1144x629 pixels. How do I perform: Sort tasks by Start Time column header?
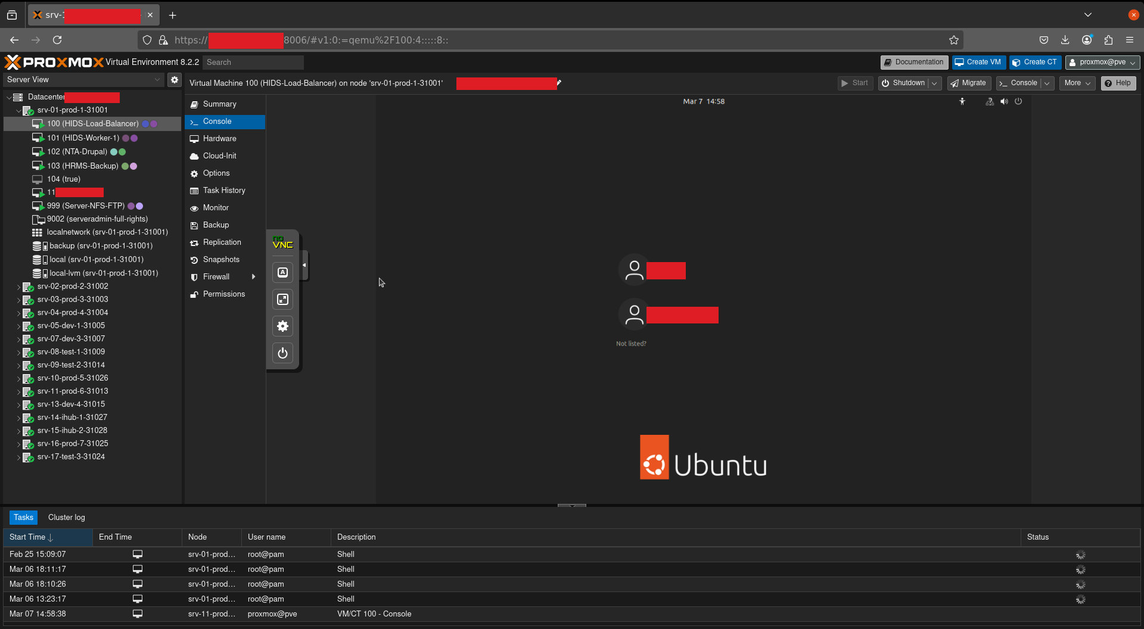(x=48, y=537)
